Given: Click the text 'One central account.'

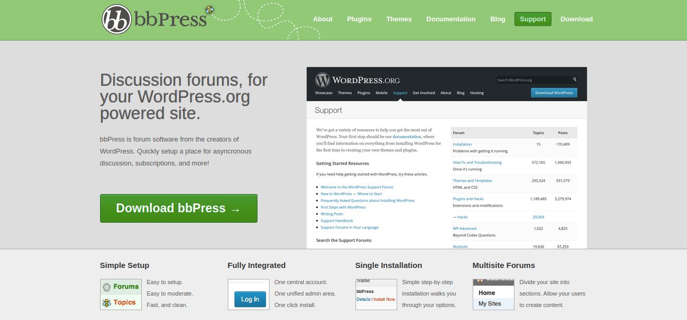Looking at the screenshot, I should point(301,282).
